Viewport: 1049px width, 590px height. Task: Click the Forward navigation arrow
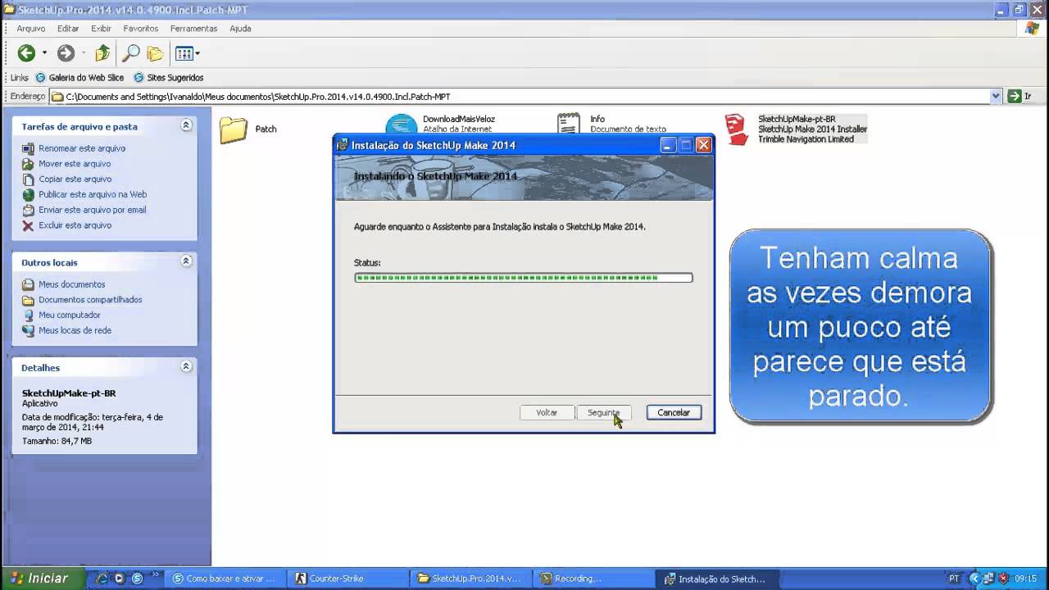66,53
